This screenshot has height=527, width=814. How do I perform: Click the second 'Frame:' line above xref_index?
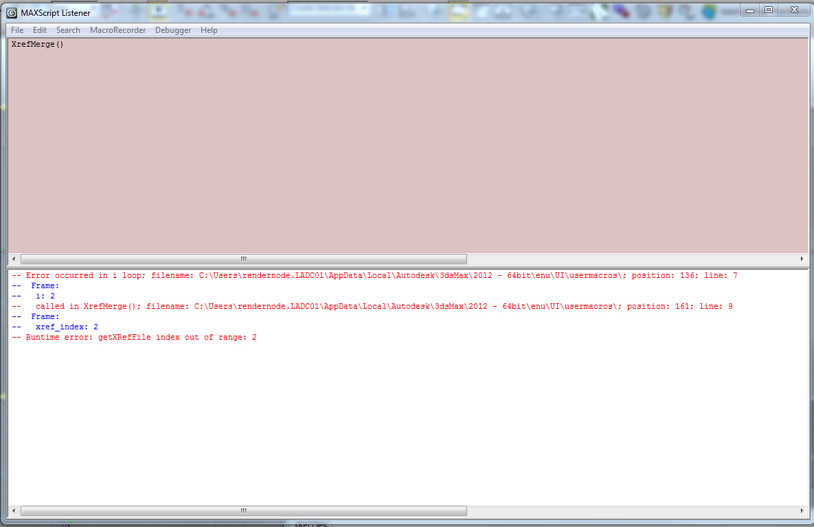pos(35,316)
